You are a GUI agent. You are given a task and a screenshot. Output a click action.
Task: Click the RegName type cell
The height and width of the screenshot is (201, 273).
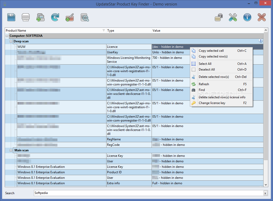coord(129,139)
